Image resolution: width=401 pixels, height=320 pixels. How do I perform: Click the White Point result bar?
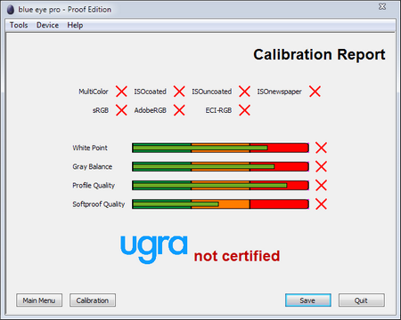click(x=220, y=148)
